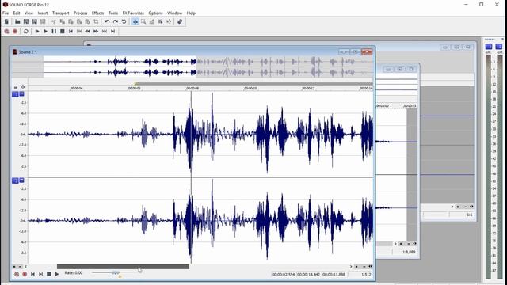The width and height of the screenshot is (507, 285).
Task: Toggle looped playback in the main transport bar
Action: point(26,32)
